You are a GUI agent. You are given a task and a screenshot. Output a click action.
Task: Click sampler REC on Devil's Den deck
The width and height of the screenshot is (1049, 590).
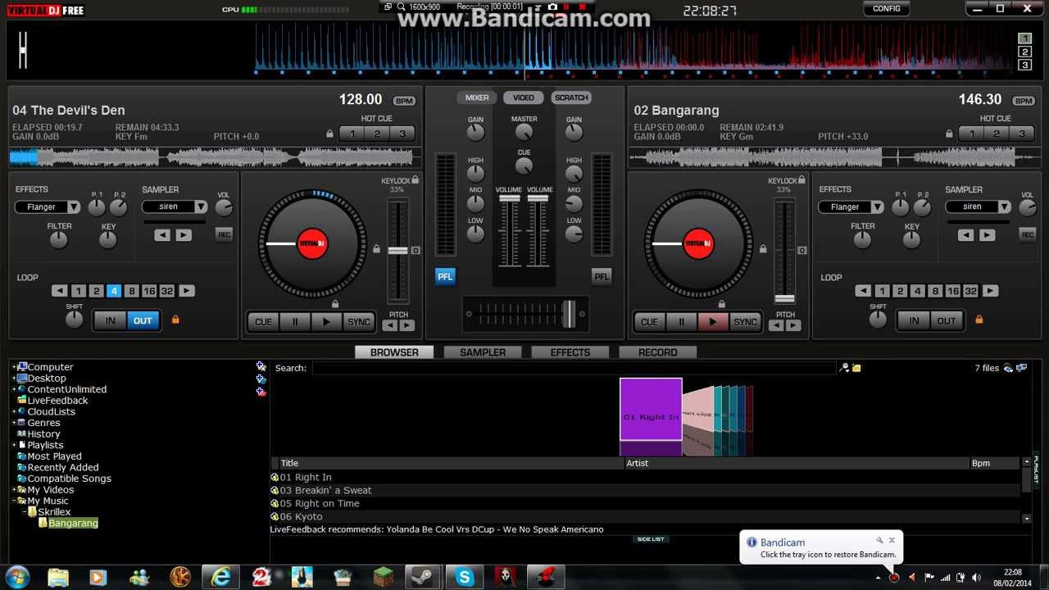(224, 235)
